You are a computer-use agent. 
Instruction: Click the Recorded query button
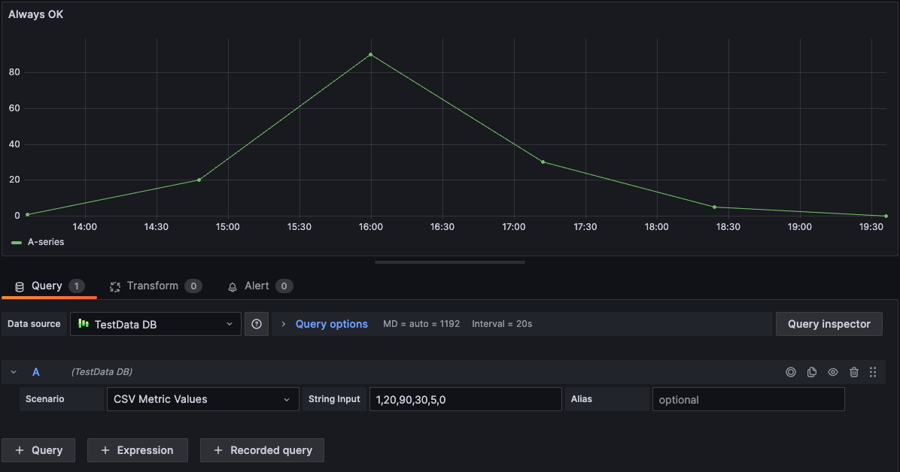point(262,449)
